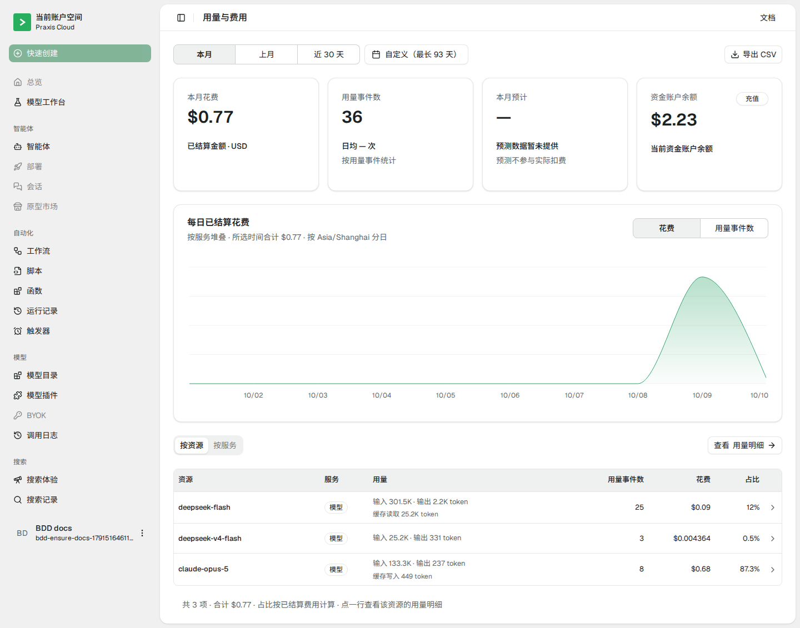Open 函数 functions page
Screen dimensions: 800x628
[80, 291]
